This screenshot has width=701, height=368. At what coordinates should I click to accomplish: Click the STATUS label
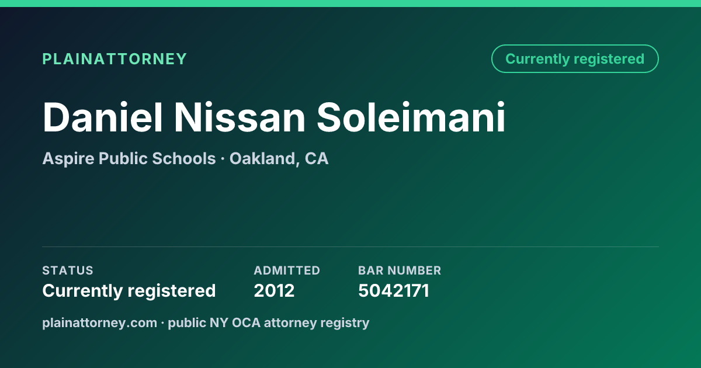pos(68,270)
